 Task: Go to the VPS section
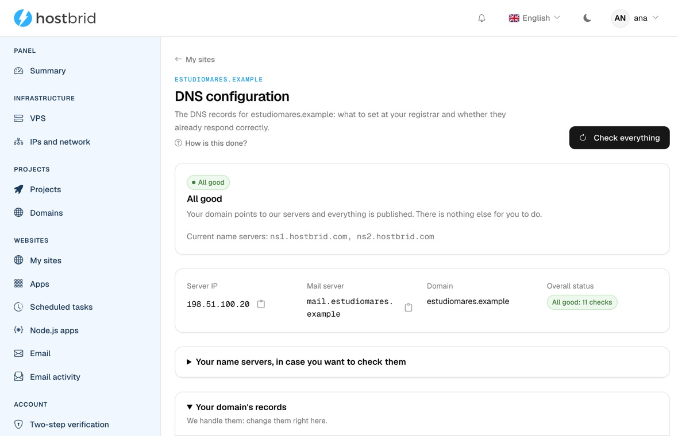coord(37,118)
